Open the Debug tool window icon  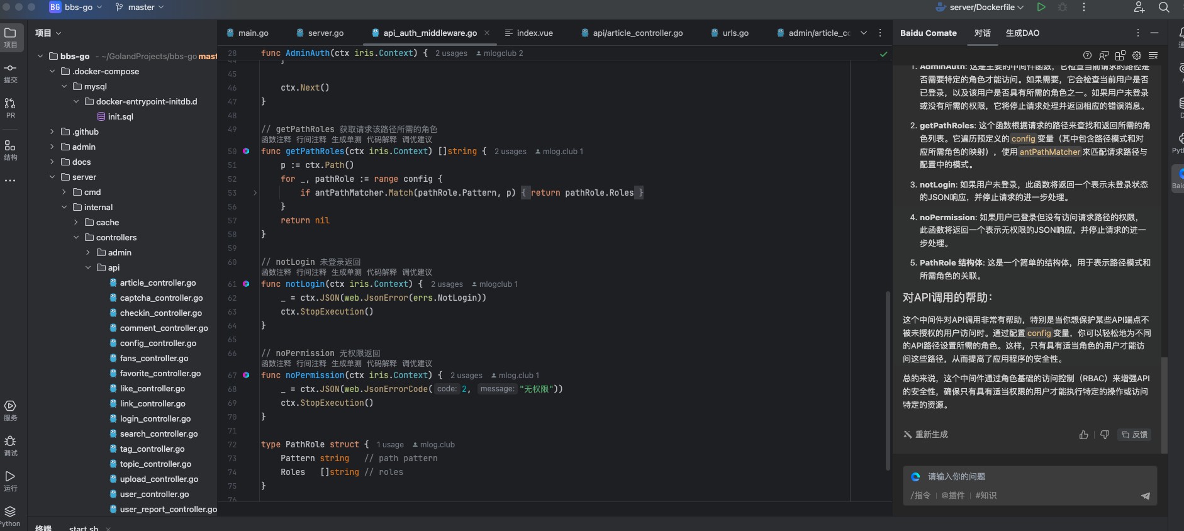[11, 445]
